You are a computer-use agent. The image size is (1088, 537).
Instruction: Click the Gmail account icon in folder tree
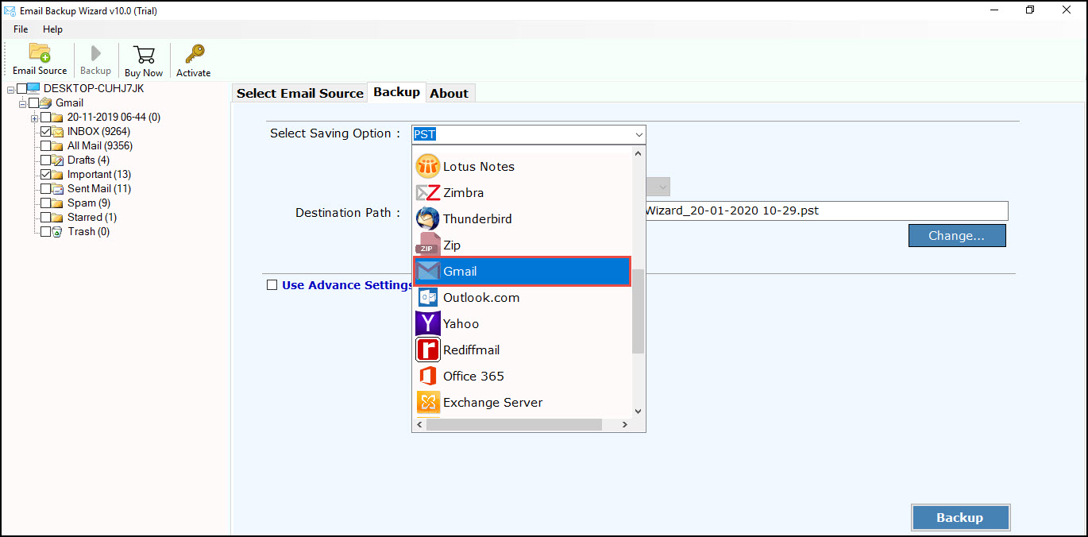pos(46,102)
